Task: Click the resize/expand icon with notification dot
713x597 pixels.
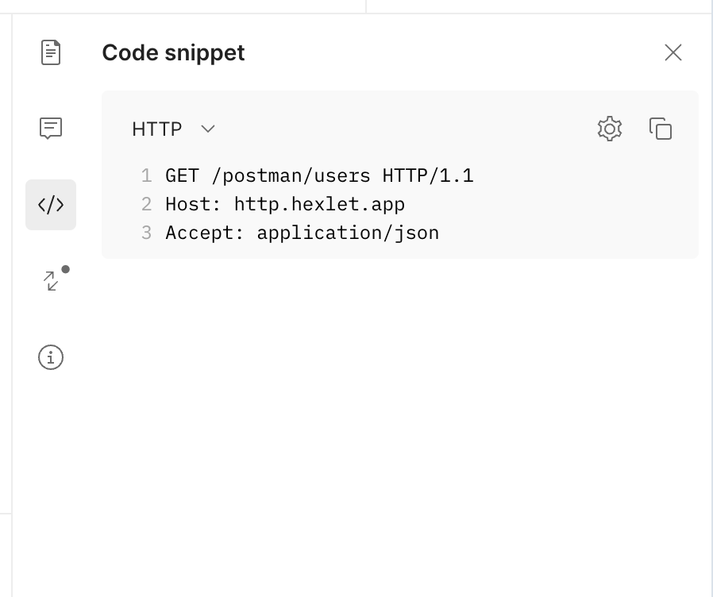Action: pyautogui.click(x=51, y=281)
